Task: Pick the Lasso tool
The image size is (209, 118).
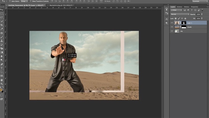Action: pos(2,17)
